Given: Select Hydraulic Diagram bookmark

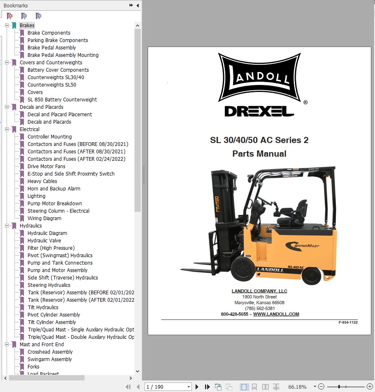Looking at the screenshot, I should [x=47, y=233].
